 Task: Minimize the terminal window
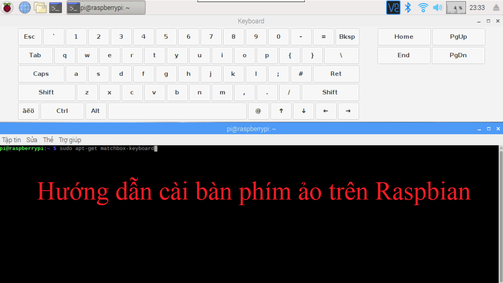(x=479, y=129)
